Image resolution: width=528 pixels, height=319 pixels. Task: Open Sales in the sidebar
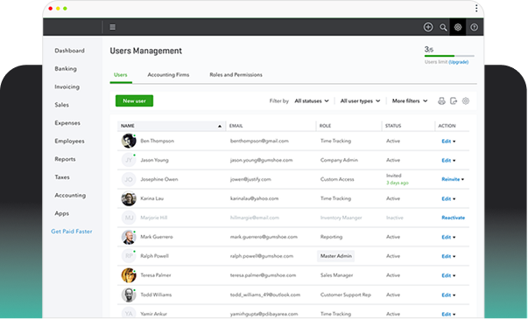pos(61,105)
